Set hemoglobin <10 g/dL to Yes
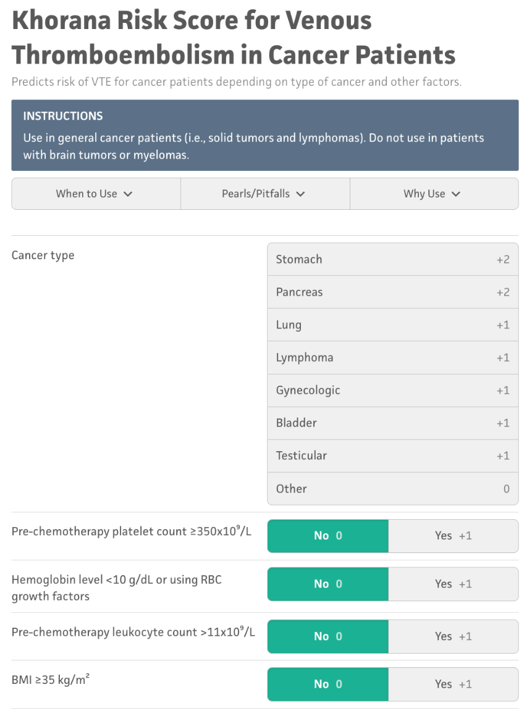532x716 pixels. click(453, 584)
